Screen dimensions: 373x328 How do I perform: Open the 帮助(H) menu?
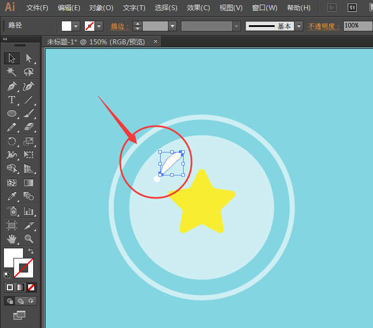click(299, 8)
